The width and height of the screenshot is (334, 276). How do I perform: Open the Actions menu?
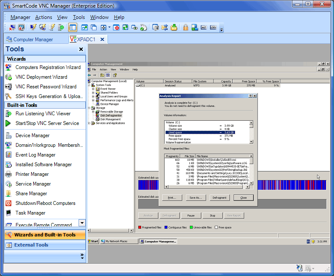coord(44,17)
